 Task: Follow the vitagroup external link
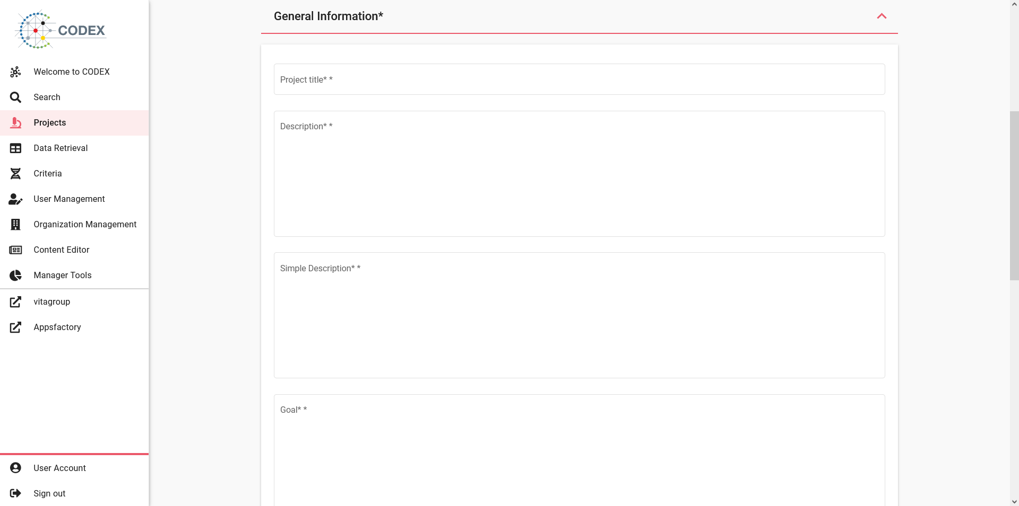74,301
